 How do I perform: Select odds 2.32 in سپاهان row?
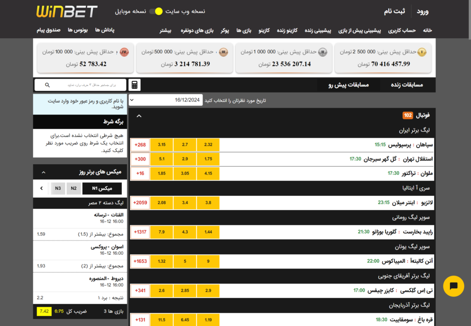click(x=208, y=145)
